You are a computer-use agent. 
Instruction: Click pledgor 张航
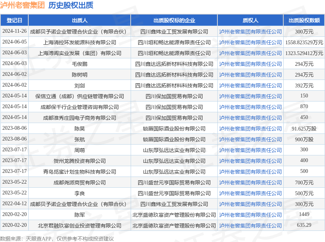coord(80,139)
